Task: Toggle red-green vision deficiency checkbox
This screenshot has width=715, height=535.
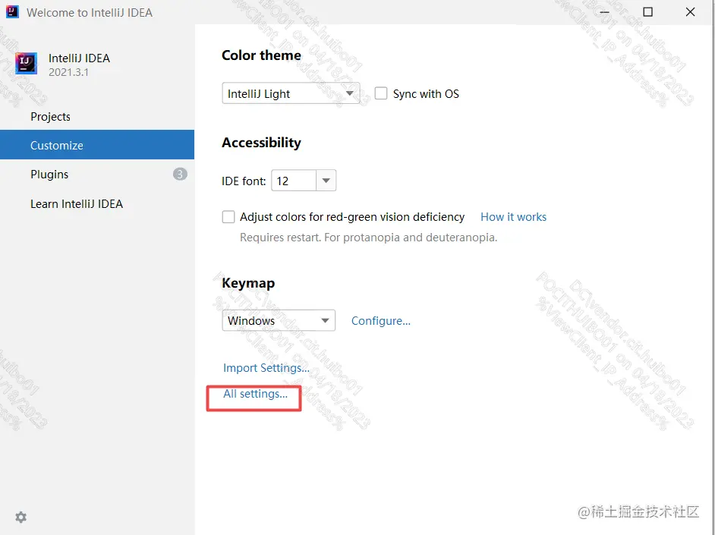Action: click(228, 216)
